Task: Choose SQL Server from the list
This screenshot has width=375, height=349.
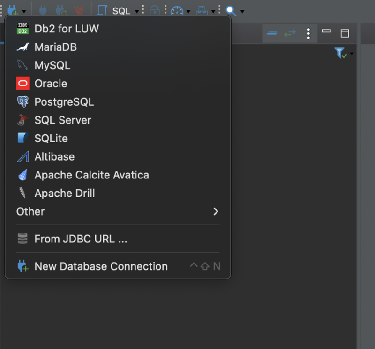Action: pyautogui.click(x=118, y=120)
